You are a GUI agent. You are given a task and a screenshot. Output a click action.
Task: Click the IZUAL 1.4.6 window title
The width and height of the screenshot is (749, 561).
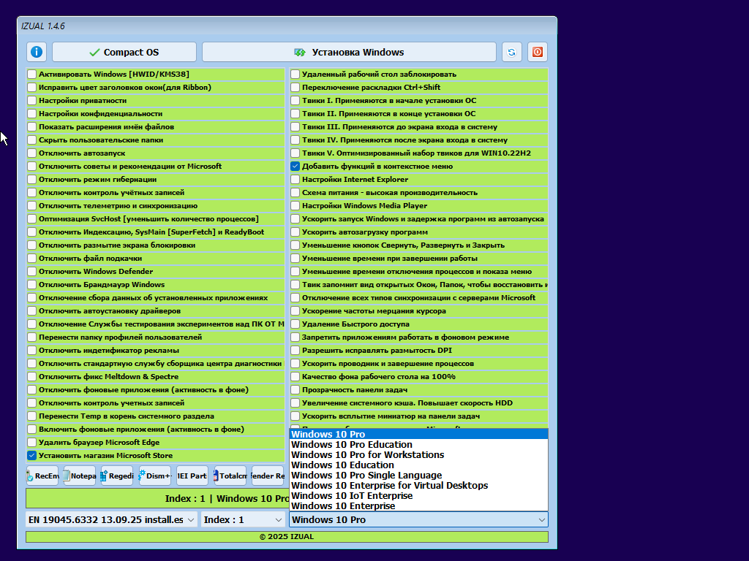tap(43, 26)
